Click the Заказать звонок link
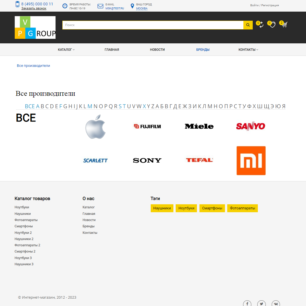 [x=34, y=8]
